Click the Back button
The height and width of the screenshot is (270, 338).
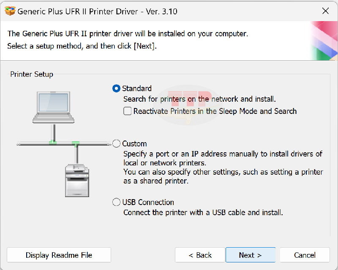click(200, 255)
